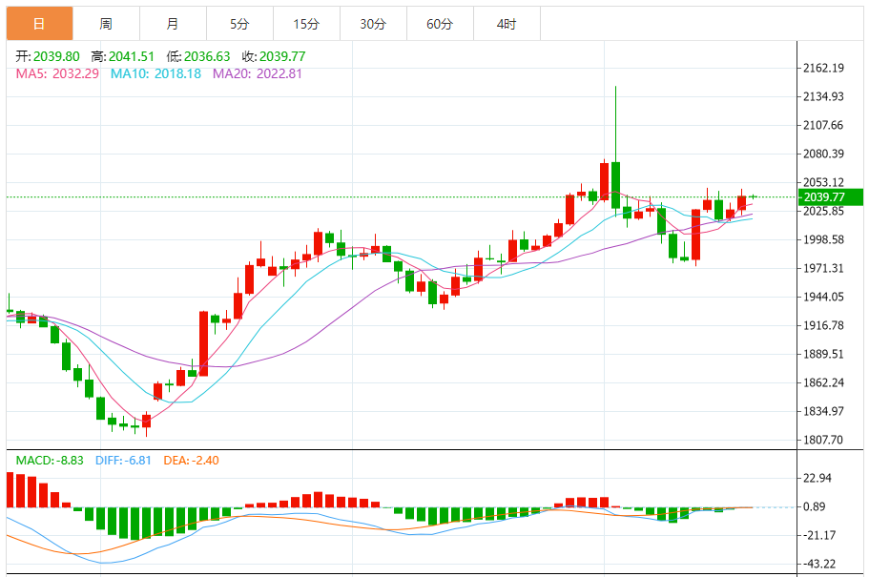Click the 2080.39 price axis label
The image size is (869, 577).
pos(823,154)
